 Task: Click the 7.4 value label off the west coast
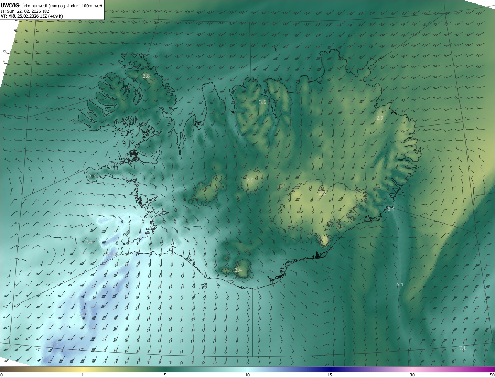[89, 242]
